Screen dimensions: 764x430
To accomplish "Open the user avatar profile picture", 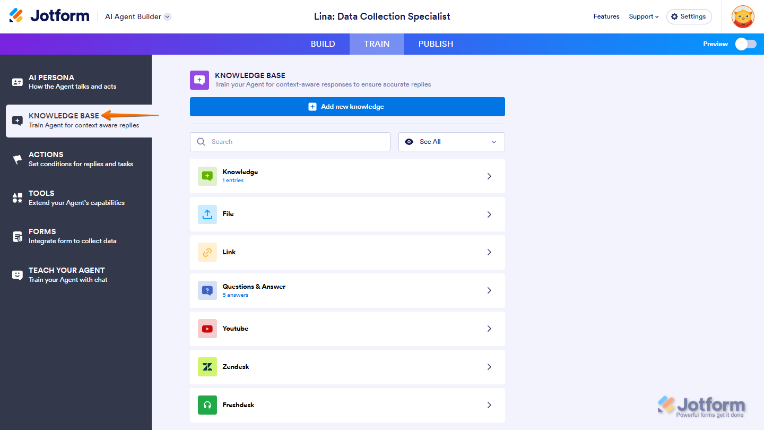I will [743, 16].
